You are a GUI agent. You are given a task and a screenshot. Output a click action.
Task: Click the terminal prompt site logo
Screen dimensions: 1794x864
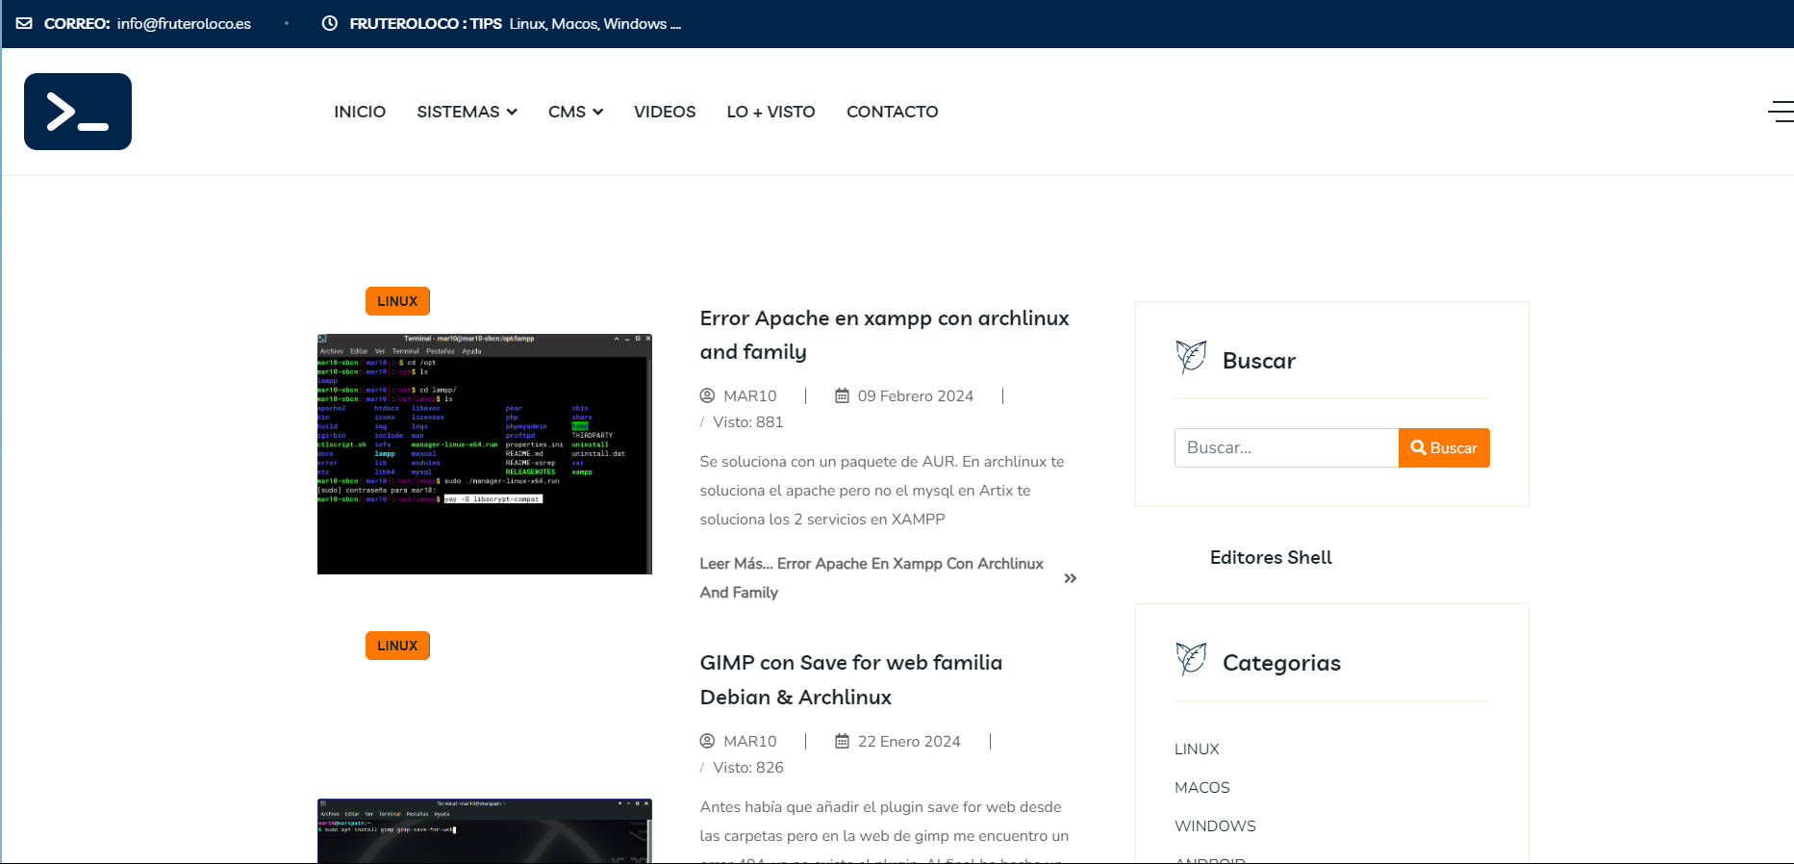[78, 112]
